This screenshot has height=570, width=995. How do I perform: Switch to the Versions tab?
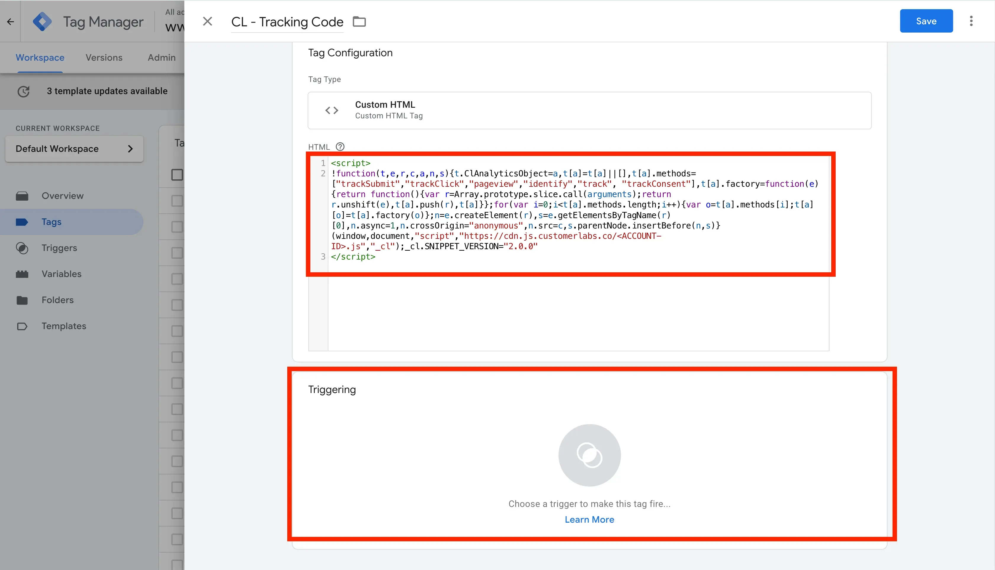click(104, 57)
